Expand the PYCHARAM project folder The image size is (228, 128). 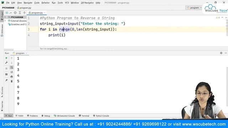click(5, 17)
